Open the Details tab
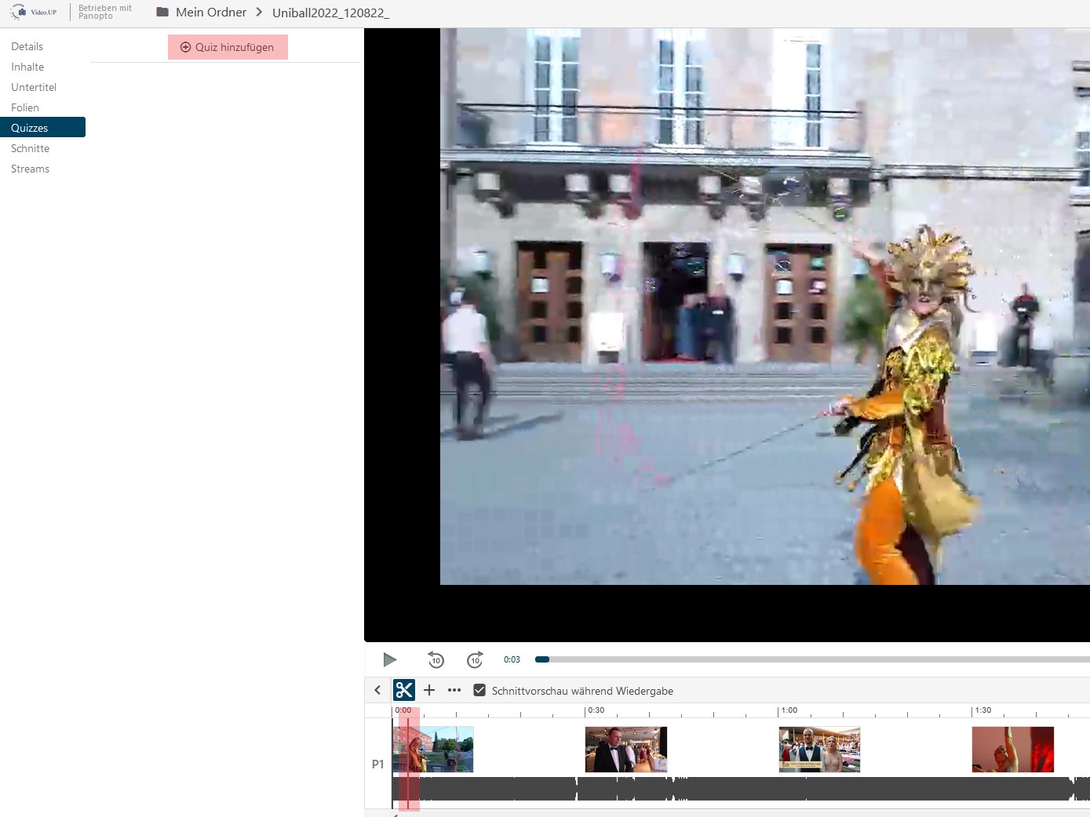 click(27, 46)
